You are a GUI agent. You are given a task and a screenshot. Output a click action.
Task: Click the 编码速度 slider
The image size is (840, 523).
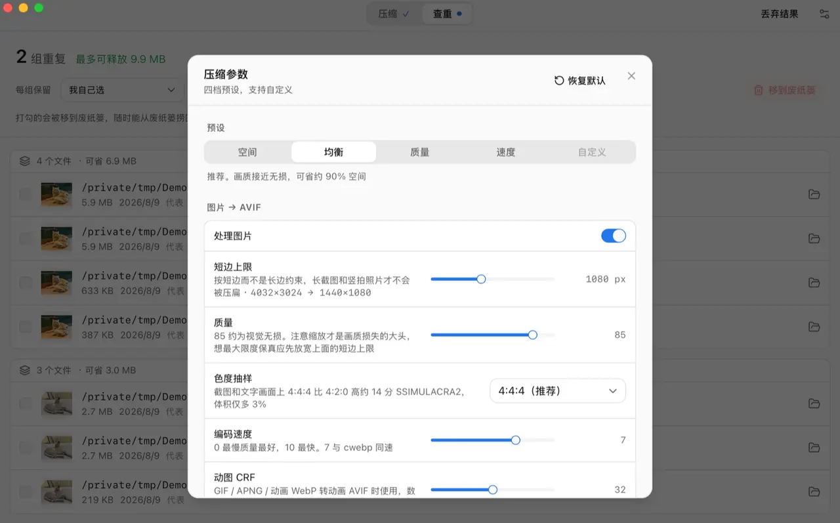pyautogui.click(x=492, y=440)
